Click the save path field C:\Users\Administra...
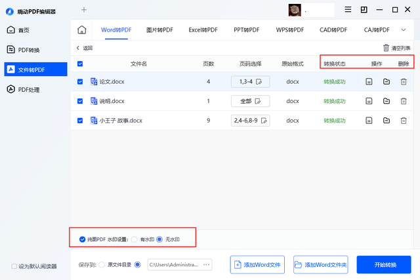This screenshot has width=420, height=280. [x=180, y=265]
